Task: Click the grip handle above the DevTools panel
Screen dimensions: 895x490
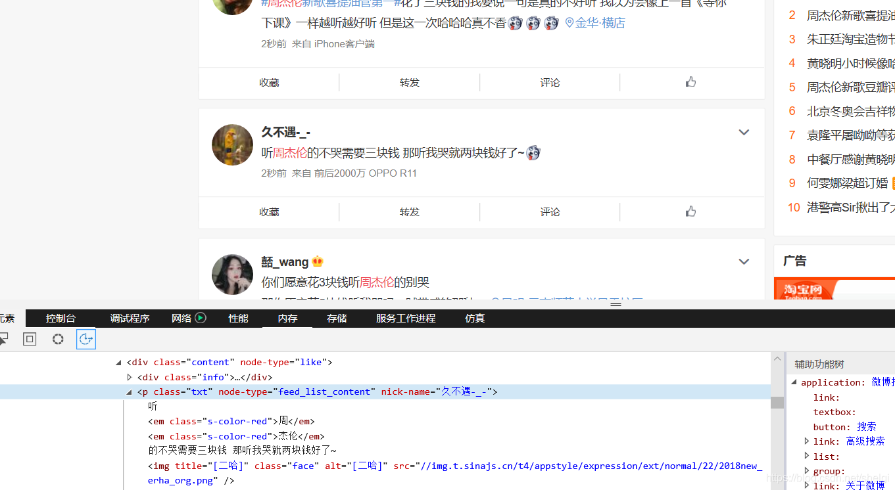Action: click(x=616, y=304)
